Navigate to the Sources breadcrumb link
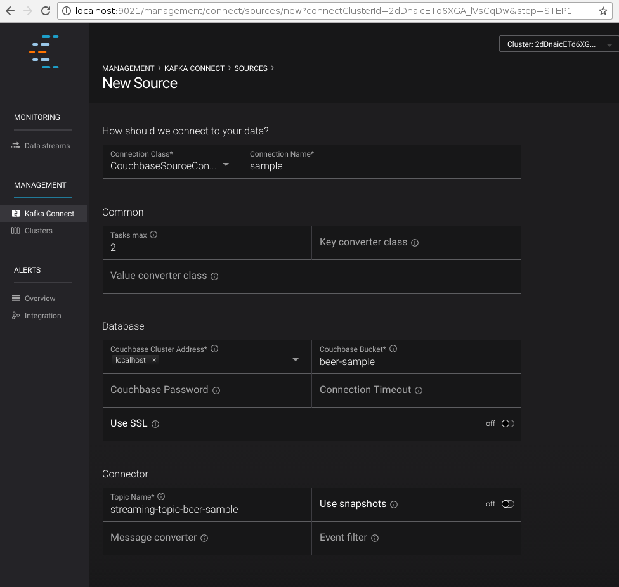 click(x=251, y=68)
